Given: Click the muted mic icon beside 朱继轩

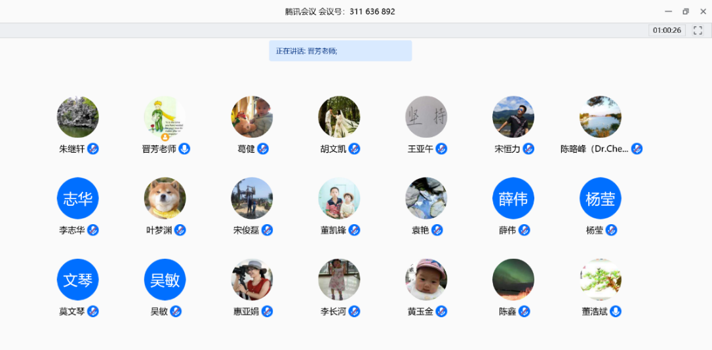Looking at the screenshot, I should point(93,149).
